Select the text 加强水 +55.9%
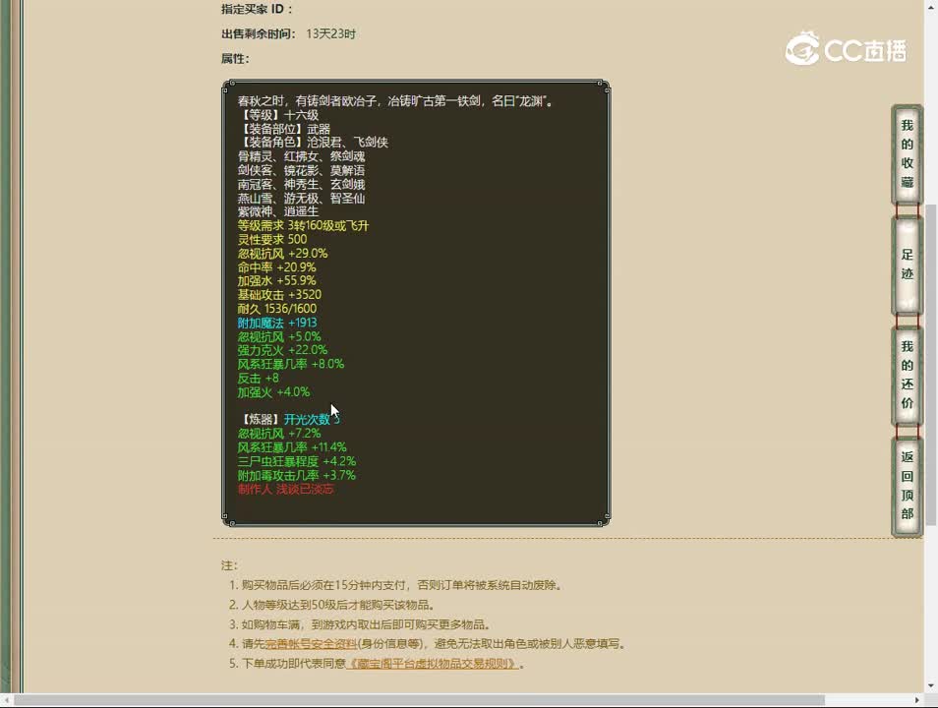Image resolution: width=938 pixels, height=708 pixels. (x=276, y=280)
